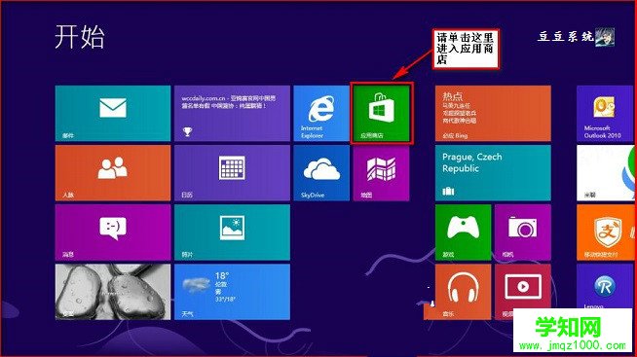Open the white tile below Outlook 2010
The image size is (637, 357).
click(605, 173)
